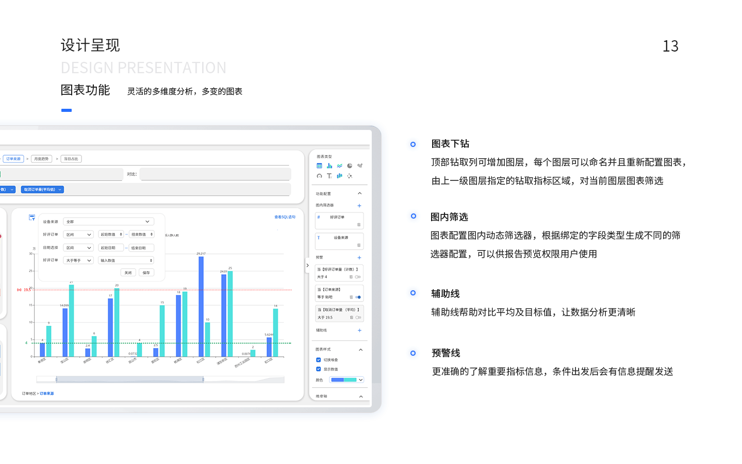
Task: Select the map chart type icon
Action: 360,166
